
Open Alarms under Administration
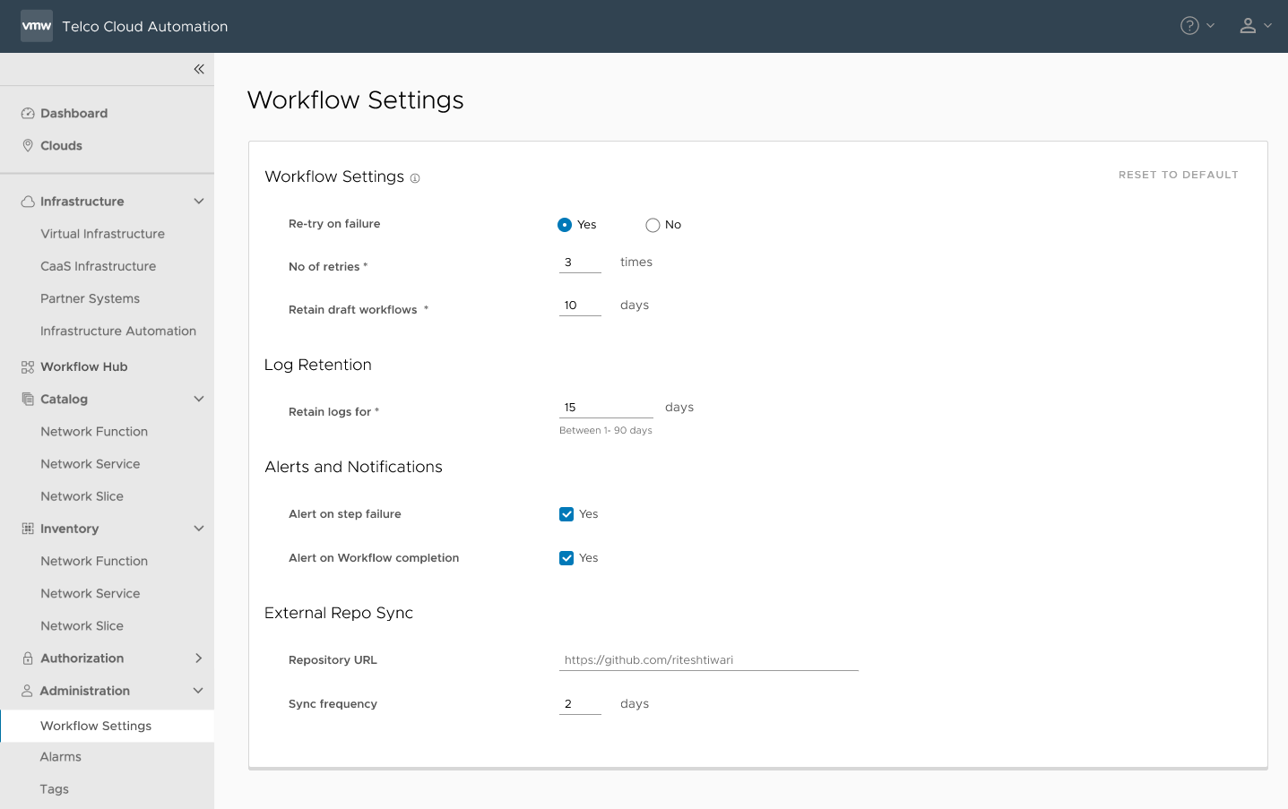pos(61,757)
